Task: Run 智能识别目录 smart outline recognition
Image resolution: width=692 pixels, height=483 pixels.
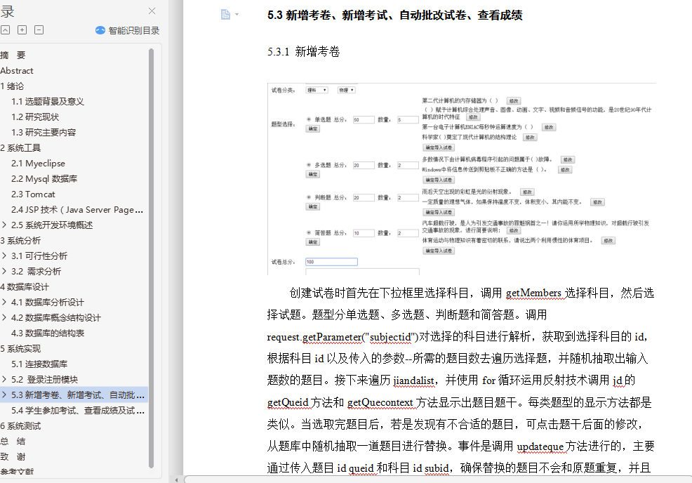Action: point(127,30)
